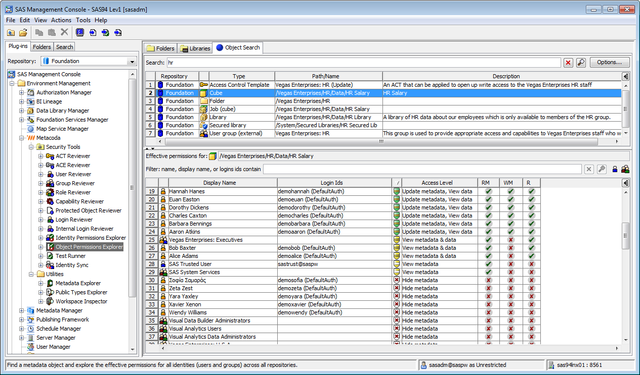640x375 pixels.
Task: Open the Actions menu
Action: pyautogui.click(x=61, y=20)
